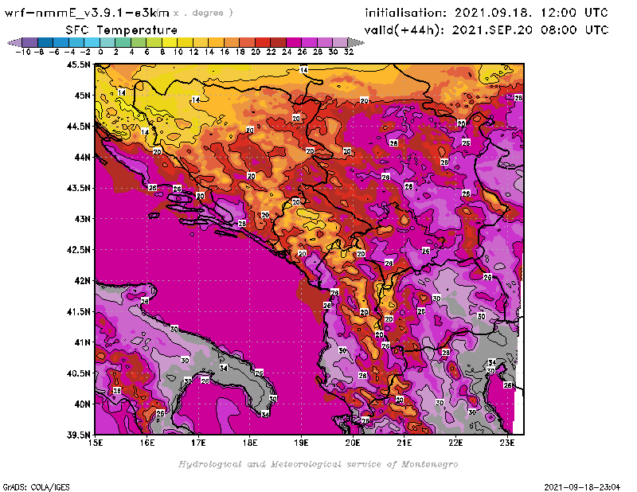This screenshot has width=637, height=492.
Task: Click the '45.5N' latitude label
Action: tap(79, 64)
